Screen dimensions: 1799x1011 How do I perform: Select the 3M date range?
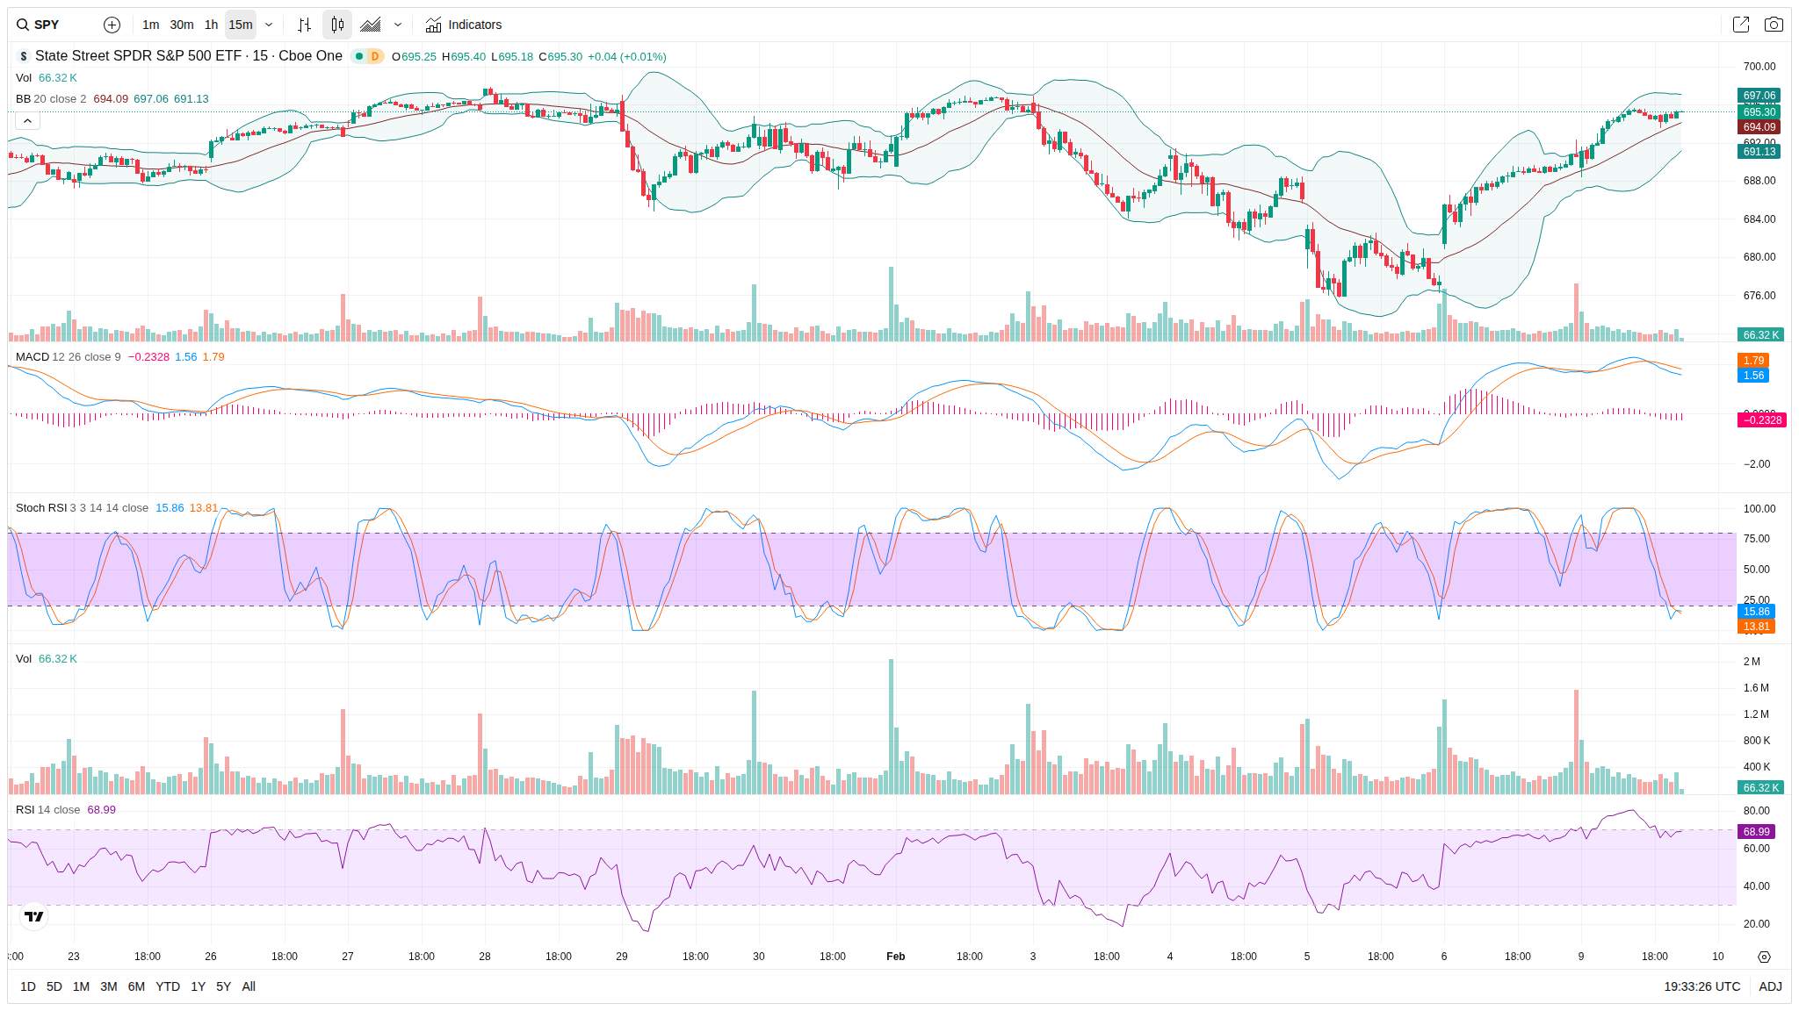(x=109, y=986)
